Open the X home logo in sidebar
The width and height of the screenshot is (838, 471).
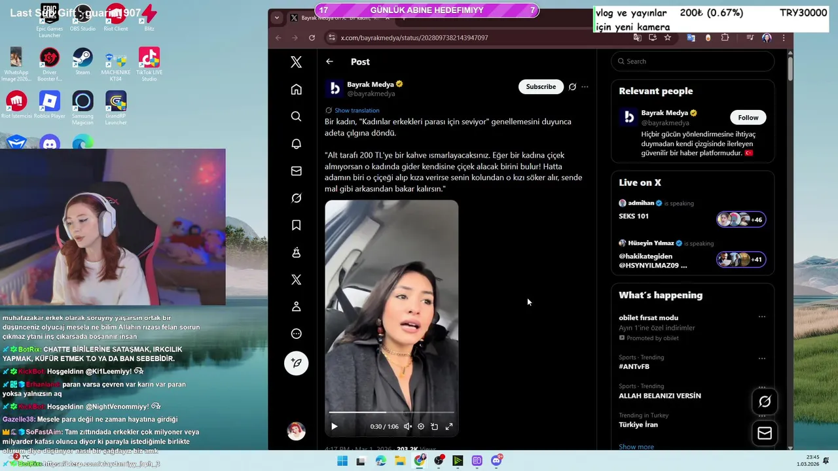click(296, 62)
